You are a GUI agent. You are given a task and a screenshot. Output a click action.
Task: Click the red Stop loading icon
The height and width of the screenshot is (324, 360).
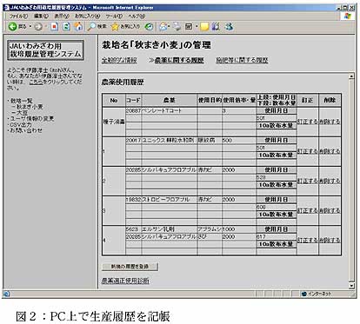(x=54, y=27)
